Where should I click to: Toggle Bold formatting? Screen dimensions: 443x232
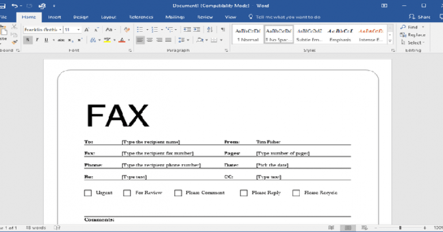(28, 40)
